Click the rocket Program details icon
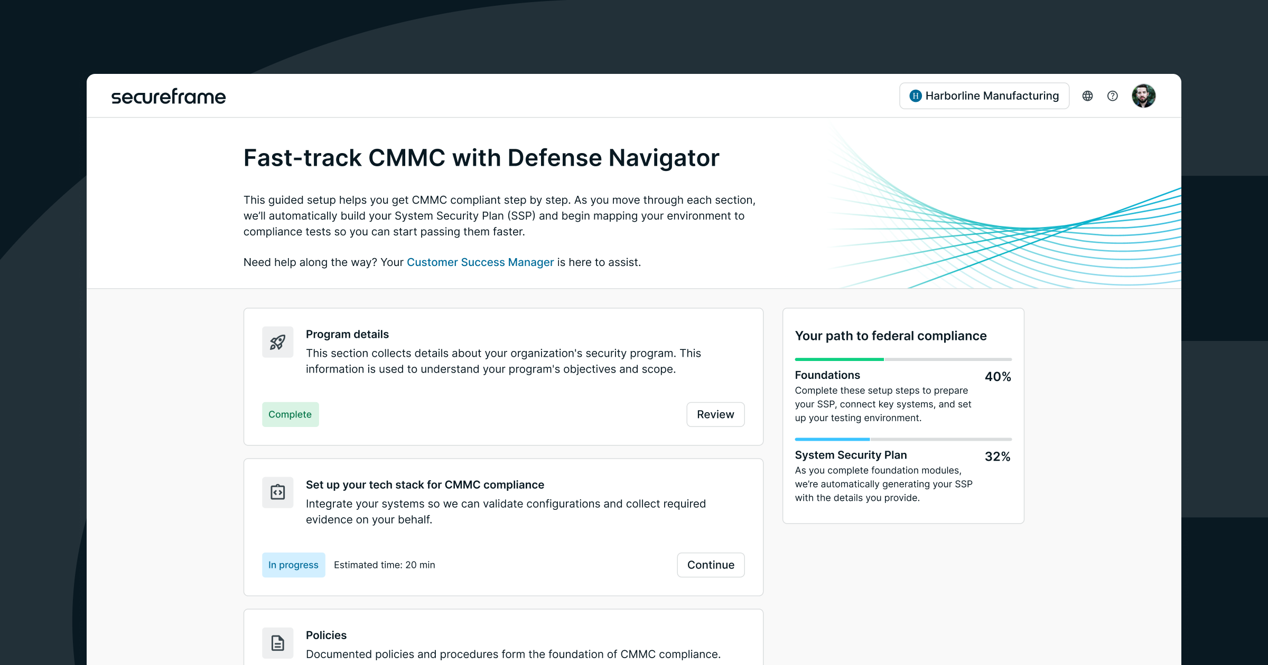The height and width of the screenshot is (665, 1268). (x=277, y=342)
